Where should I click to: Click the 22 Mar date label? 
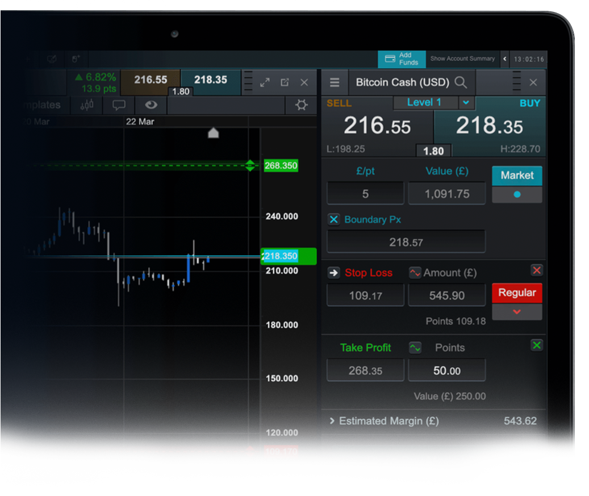(x=140, y=122)
